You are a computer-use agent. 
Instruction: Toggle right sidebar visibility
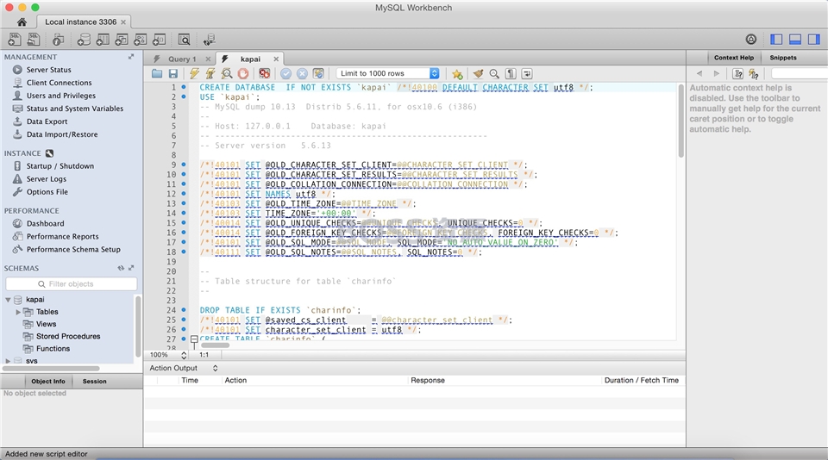coord(814,39)
